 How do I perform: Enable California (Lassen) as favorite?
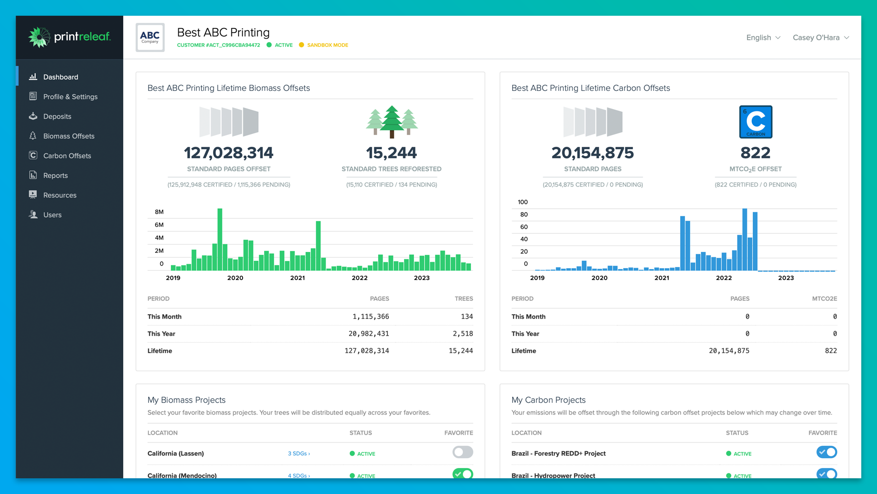pos(462,452)
